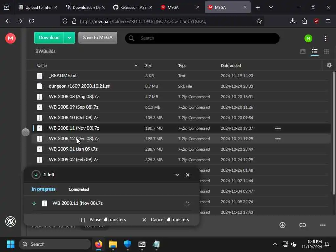The image size is (336, 252).
Task: Open the MEGA logo home icon
Action: tap(10, 38)
